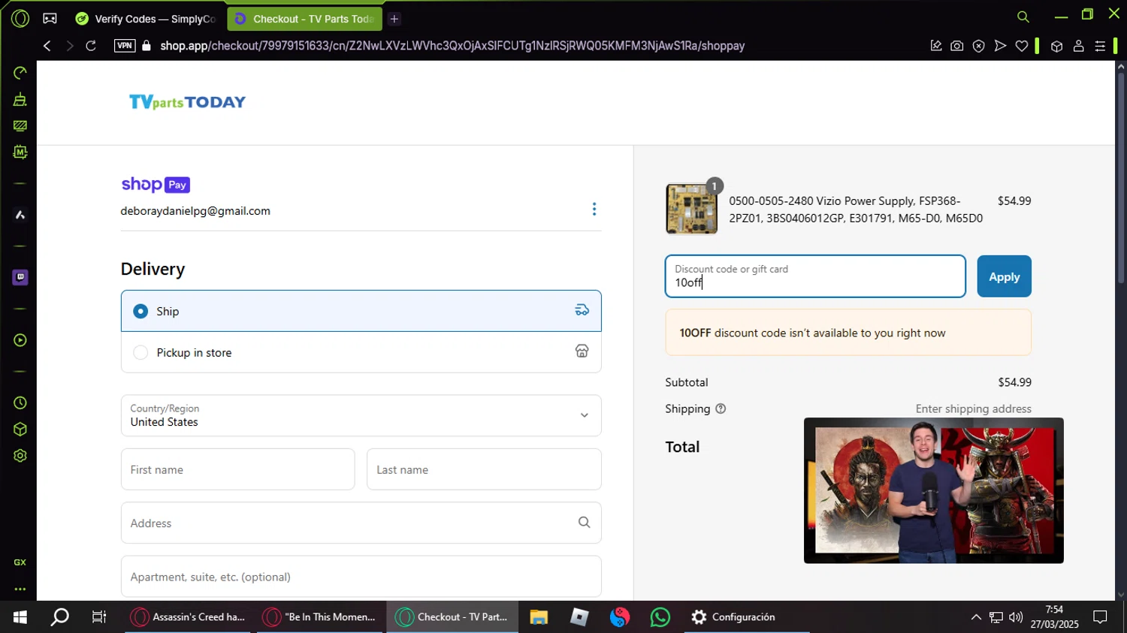Open the Shop Pay account options menu

(x=594, y=209)
